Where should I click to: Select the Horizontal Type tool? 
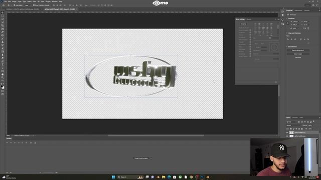pyautogui.click(x=3, y=64)
